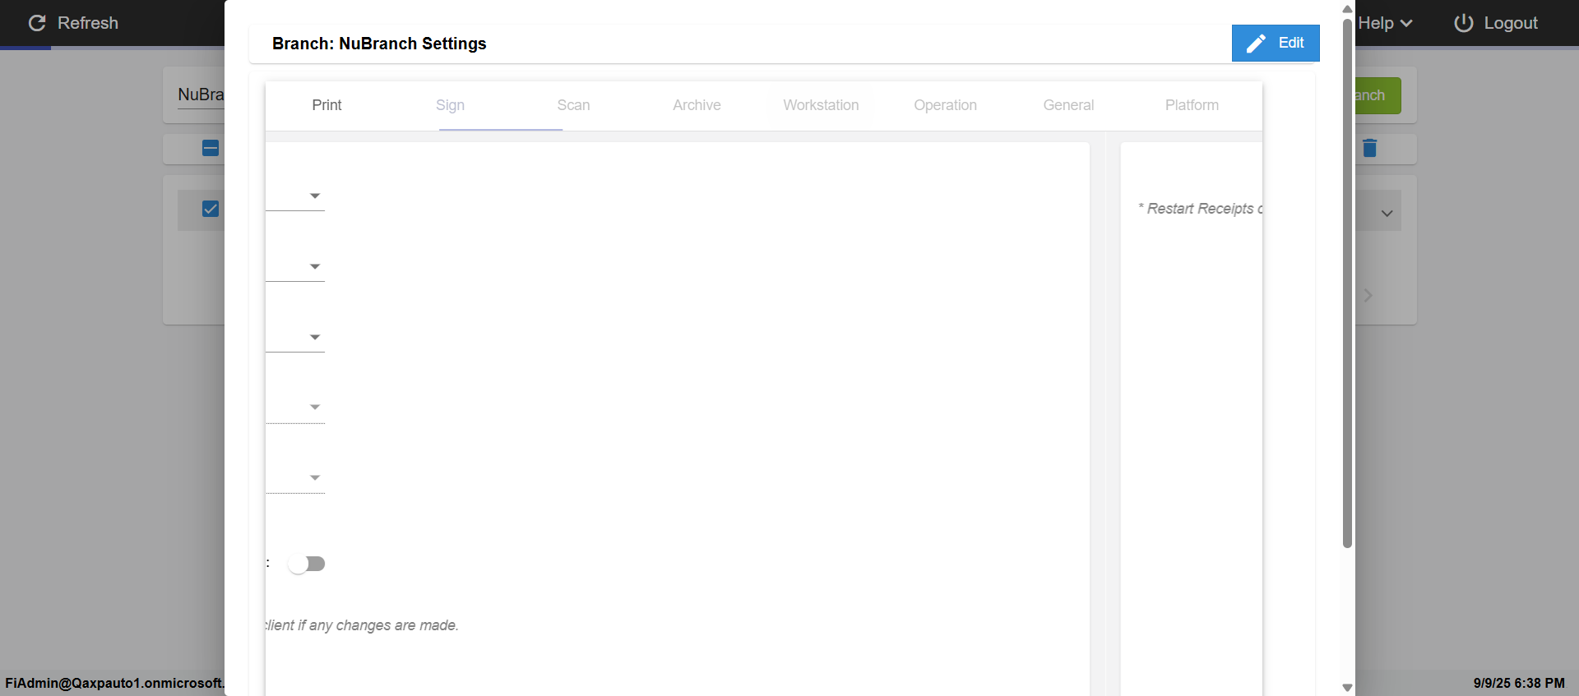Image resolution: width=1579 pixels, height=696 pixels.
Task: Open the Platform settings tab
Action: point(1191,105)
